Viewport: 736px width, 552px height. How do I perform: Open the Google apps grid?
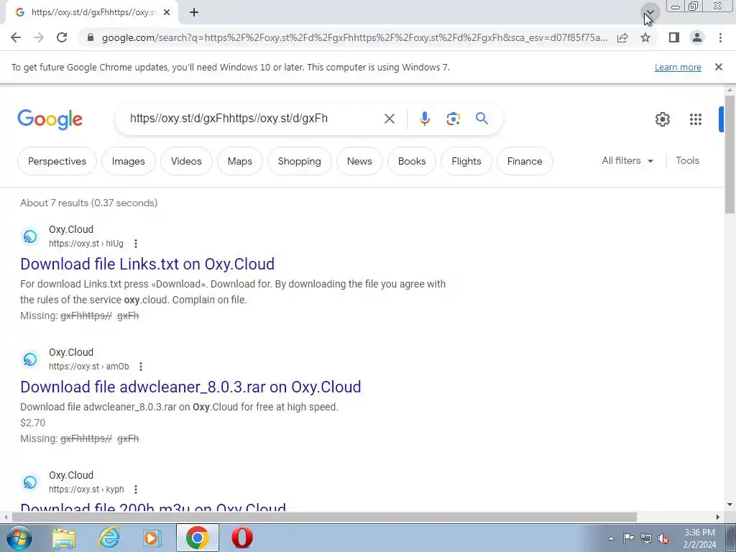click(696, 119)
